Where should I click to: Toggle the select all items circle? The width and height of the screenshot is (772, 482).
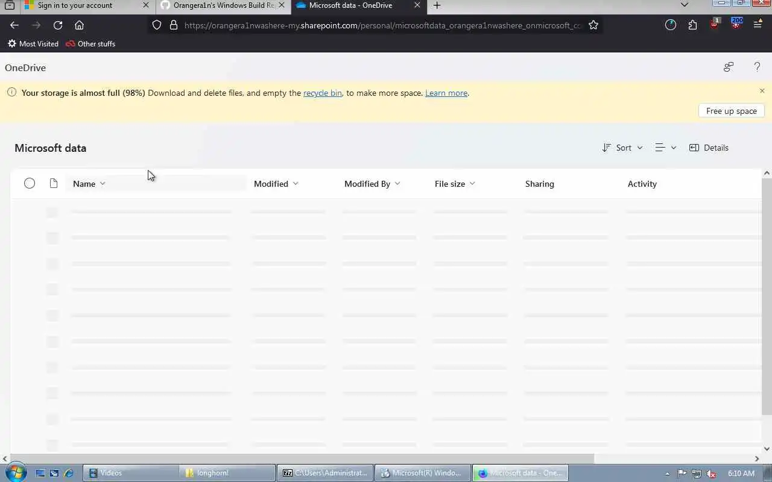30,183
